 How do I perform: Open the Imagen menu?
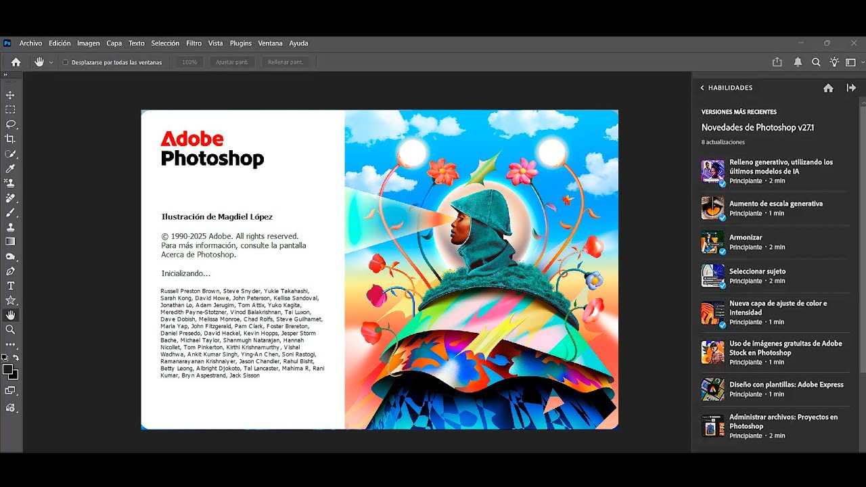[88, 43]
